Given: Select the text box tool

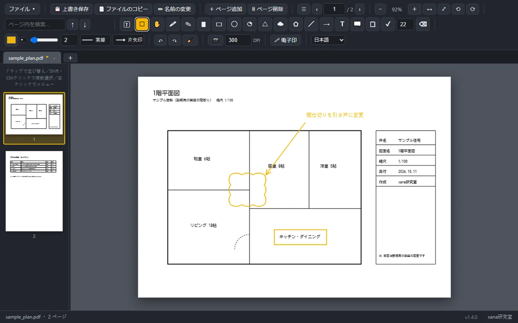Looking at the screenshot, I should (x=126, y=24).
